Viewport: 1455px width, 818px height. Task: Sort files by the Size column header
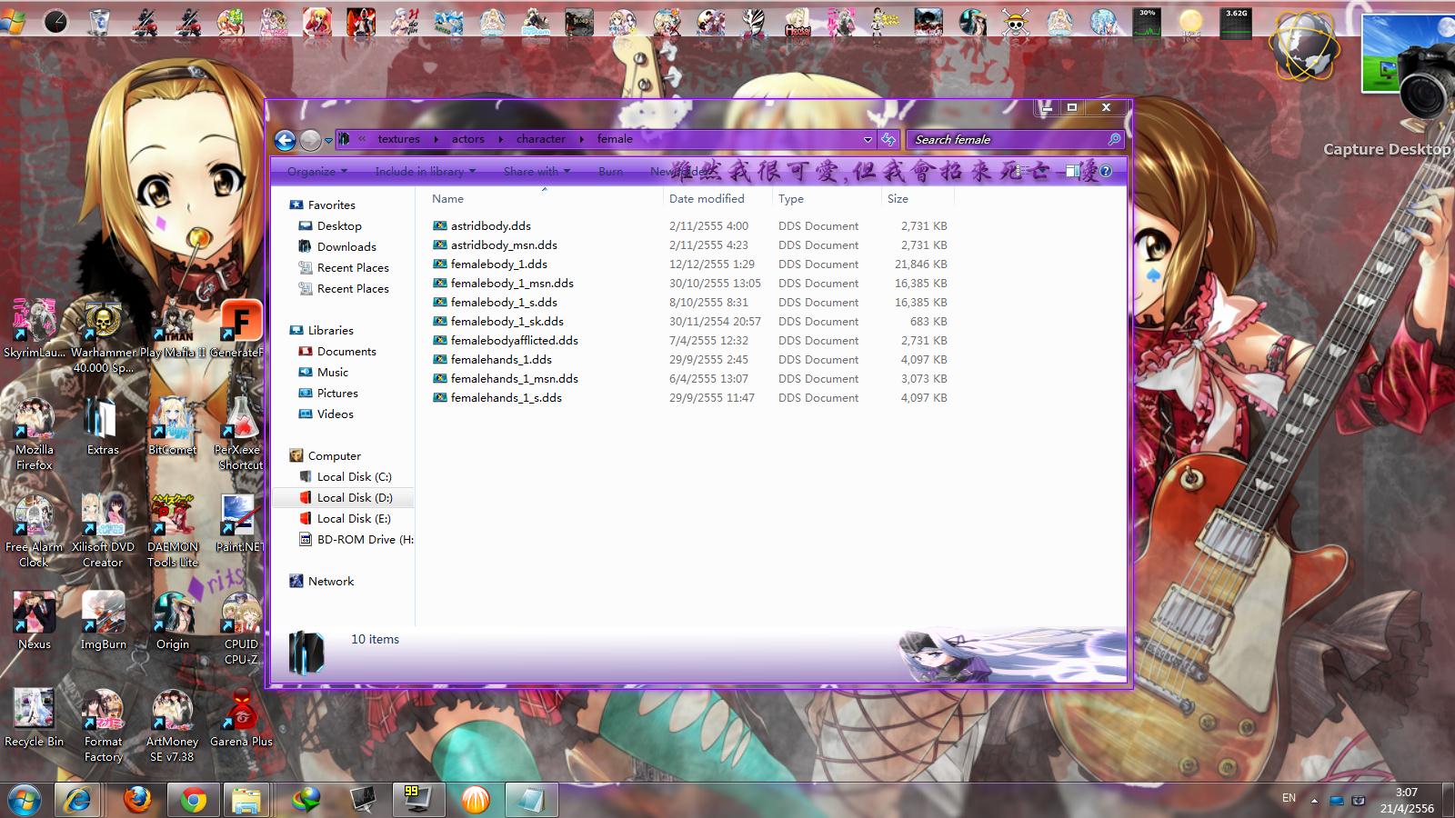pos(917,198)
